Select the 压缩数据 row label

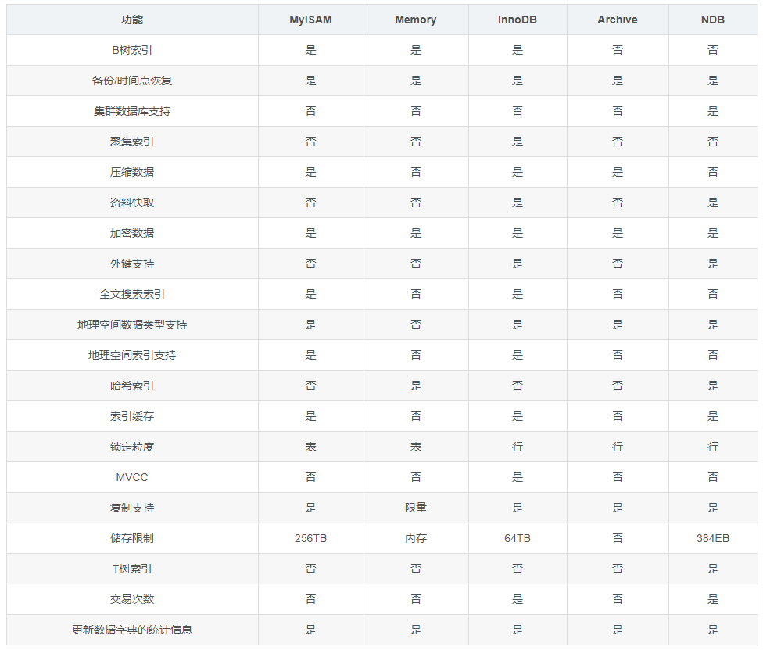tap(132, 172)
